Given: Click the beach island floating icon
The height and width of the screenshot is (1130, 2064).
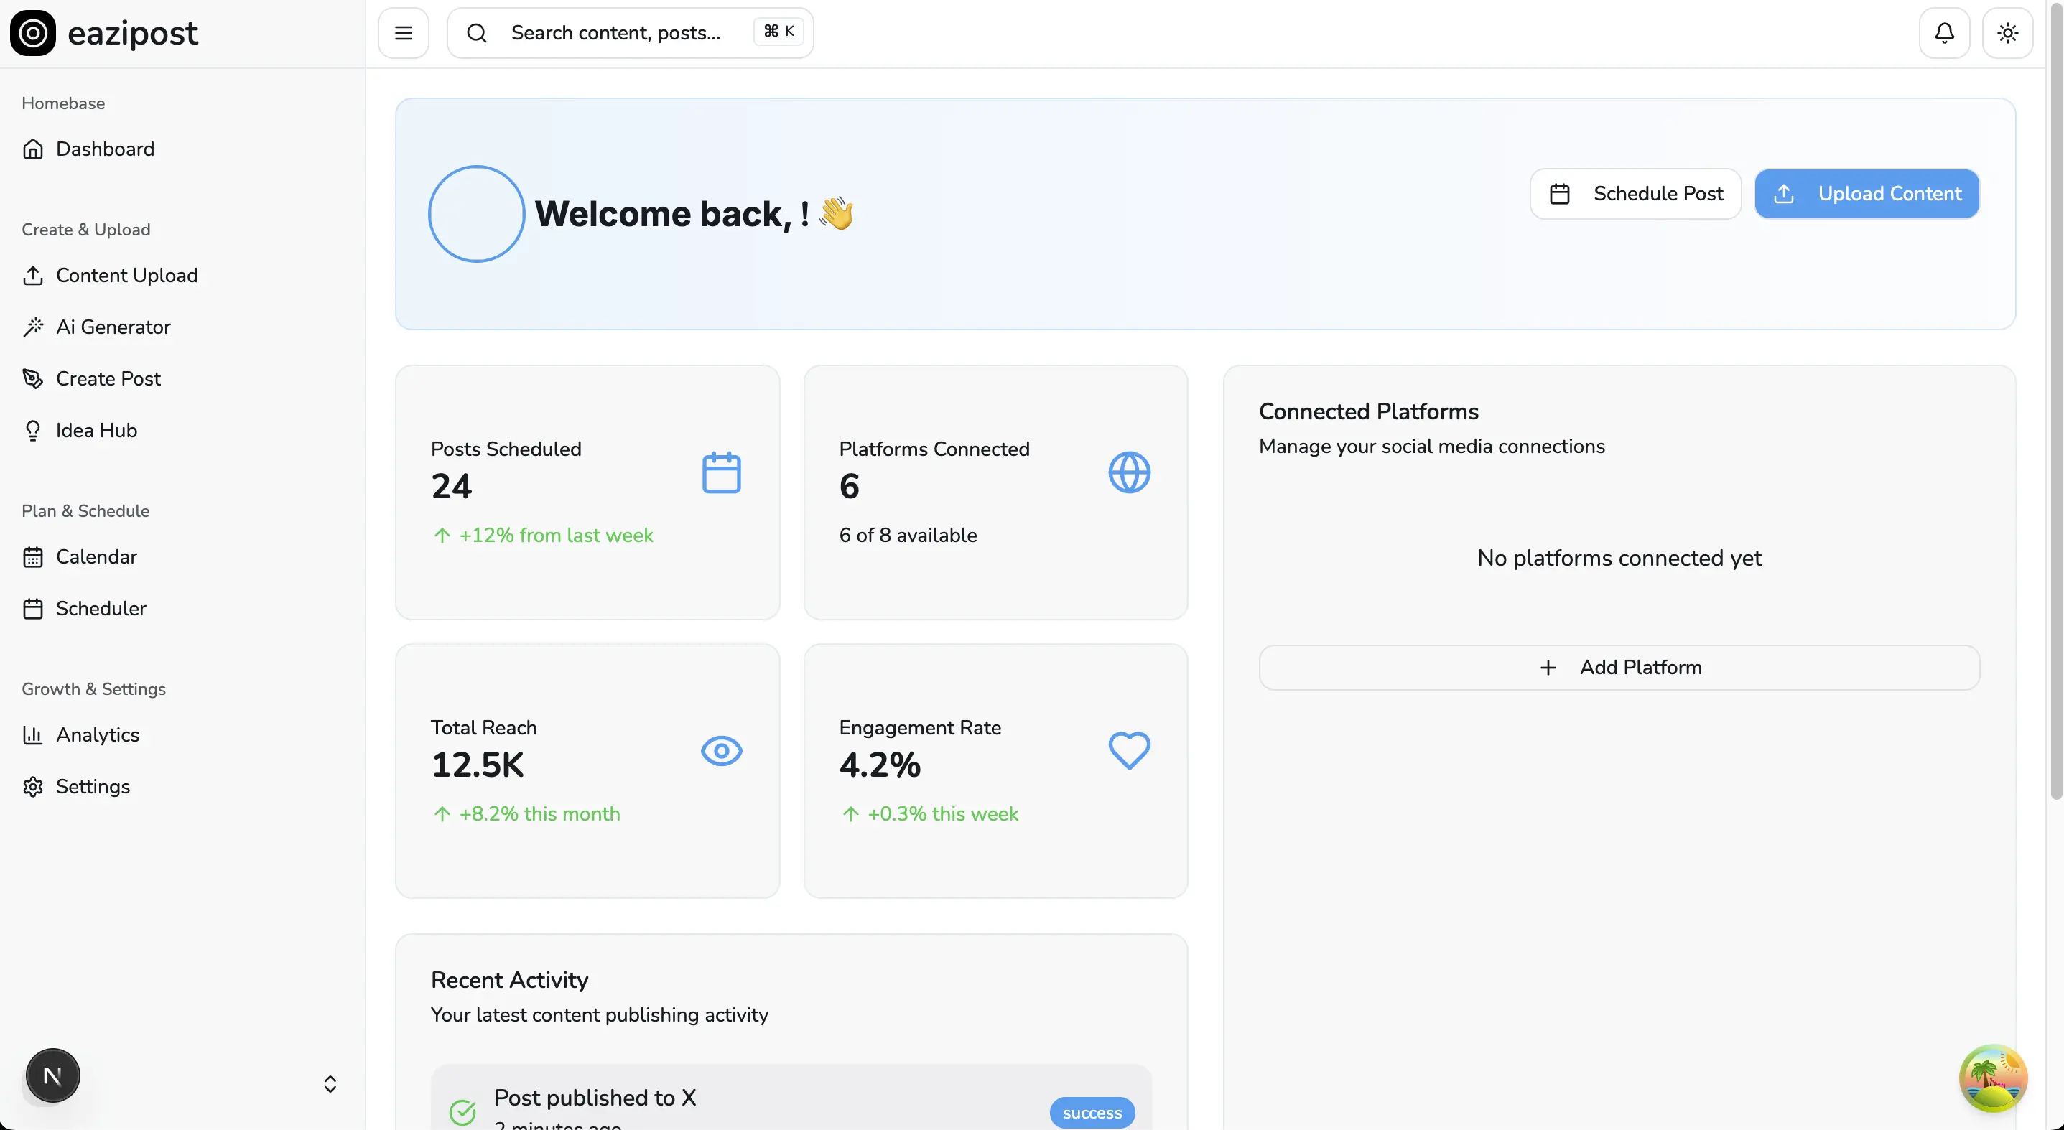Looking at the screenshot, I should 1994,1078.
